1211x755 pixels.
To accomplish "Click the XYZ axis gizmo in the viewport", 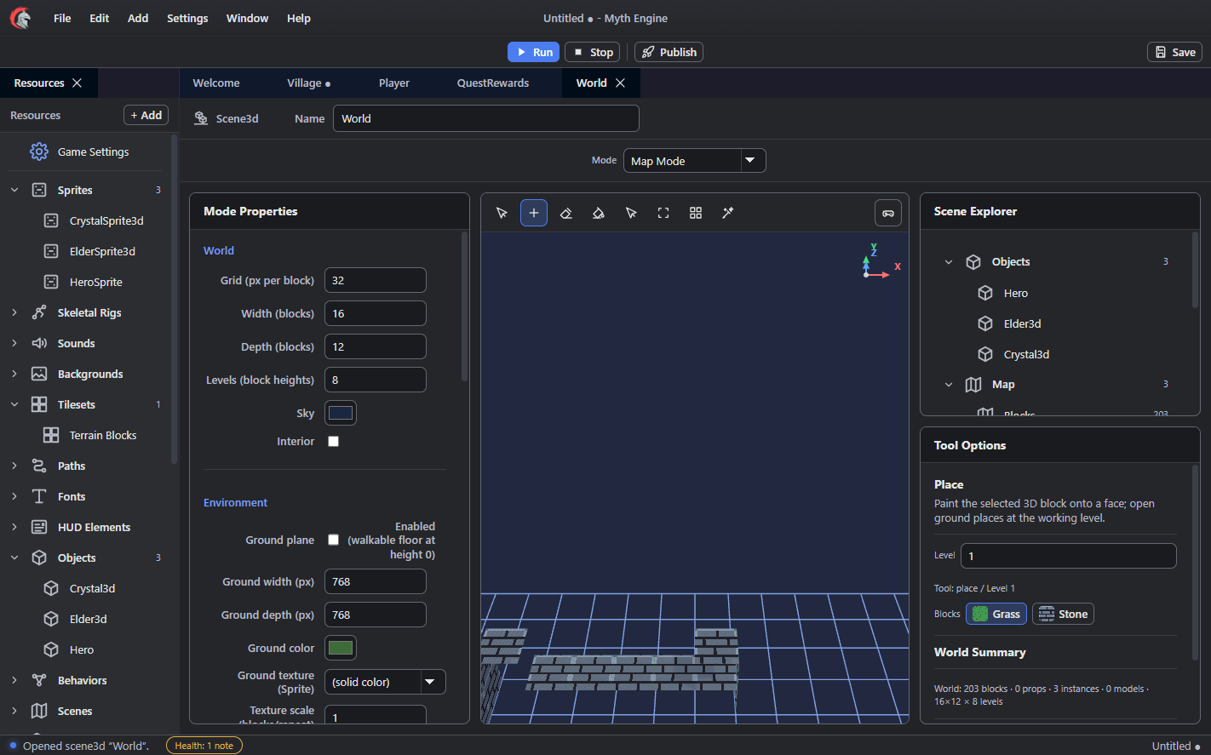I will tap(881, 261).
